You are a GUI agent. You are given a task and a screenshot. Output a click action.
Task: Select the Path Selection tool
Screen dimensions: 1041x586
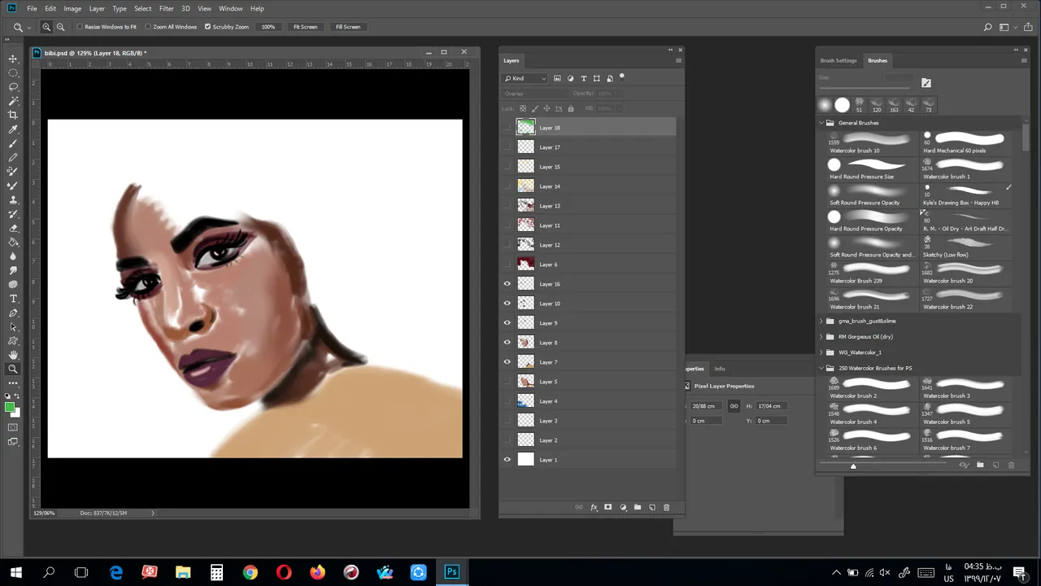coord(13,326)
